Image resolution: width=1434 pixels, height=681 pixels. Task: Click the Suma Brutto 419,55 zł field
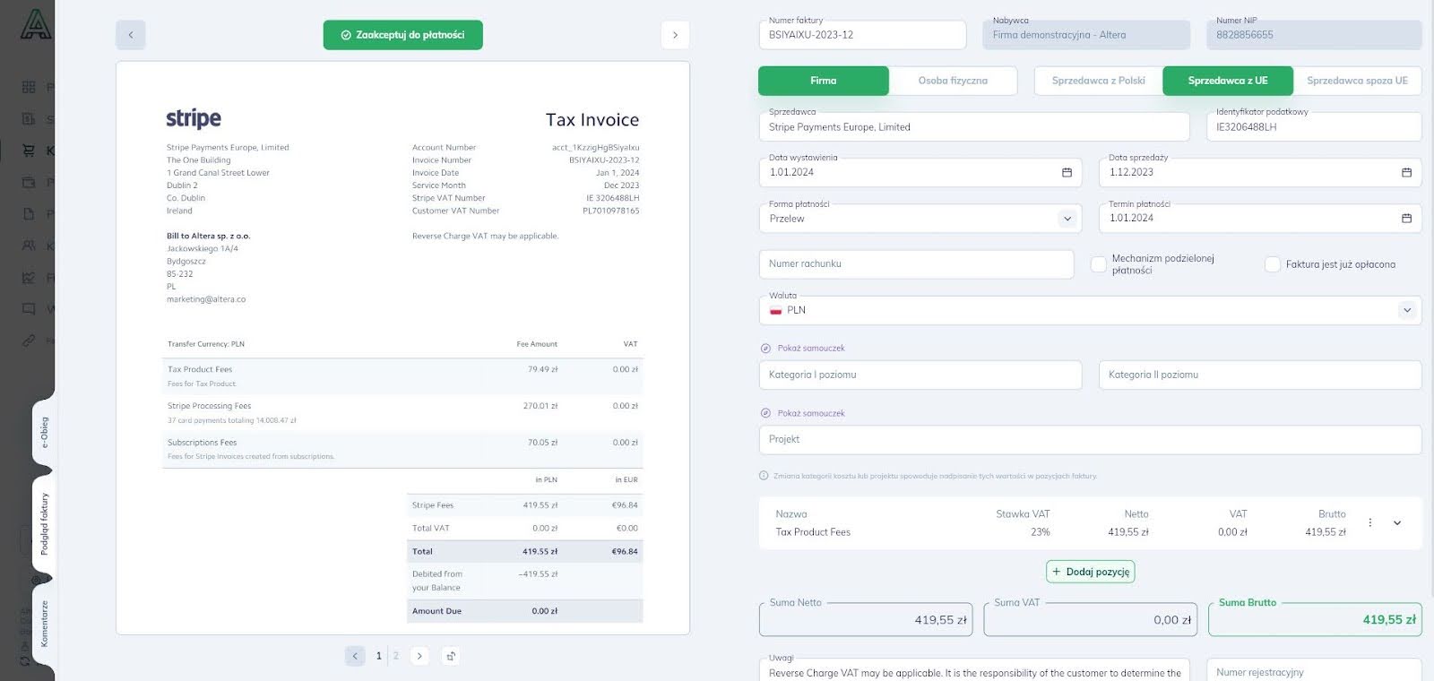(x=1315, y=619)
